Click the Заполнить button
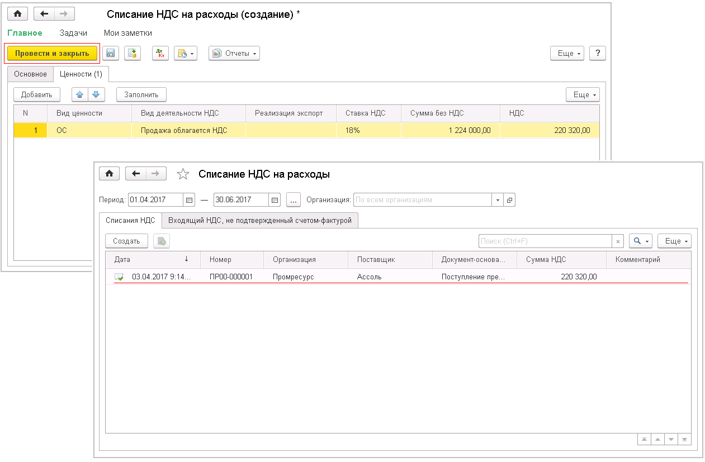 (x=141, y=94)
